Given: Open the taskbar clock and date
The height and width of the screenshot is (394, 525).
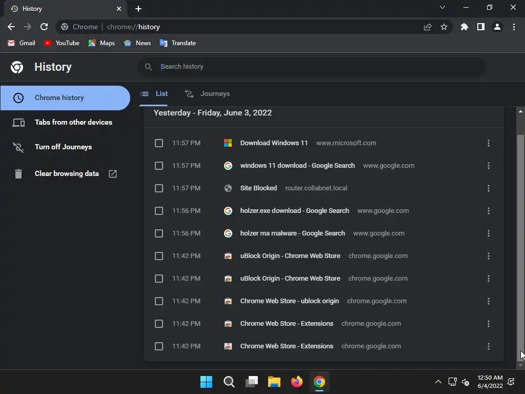Looking at the screenshot, I should coord(490,382).
